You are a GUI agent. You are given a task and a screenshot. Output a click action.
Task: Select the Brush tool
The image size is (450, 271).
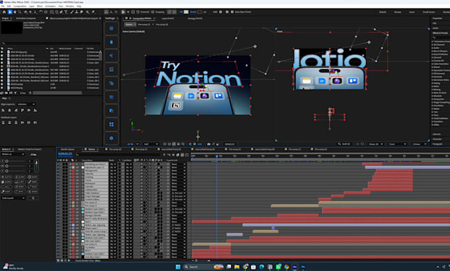click(71, 12)
